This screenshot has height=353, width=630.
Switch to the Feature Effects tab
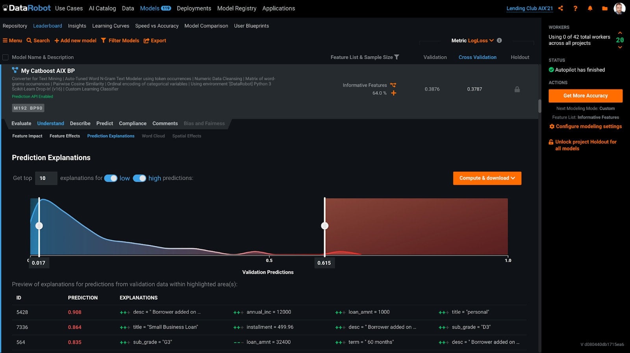(65, 136)
